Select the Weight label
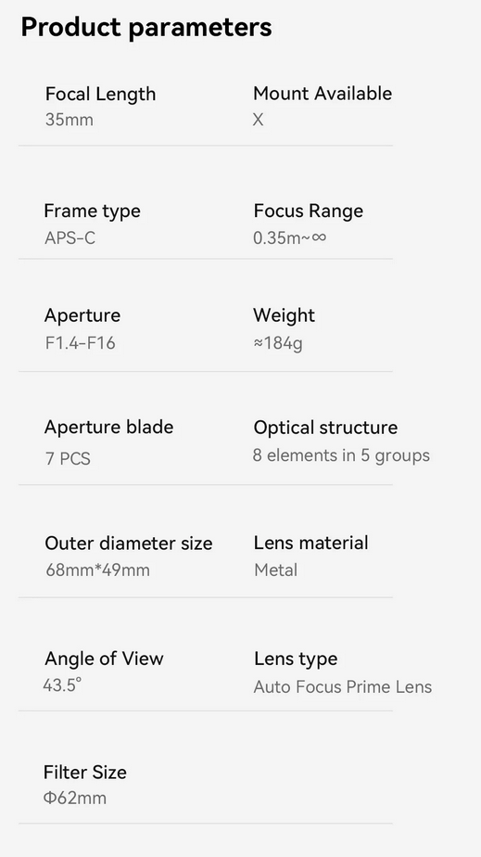This screenshot has width=481, height=857. [x=284, y=315]
